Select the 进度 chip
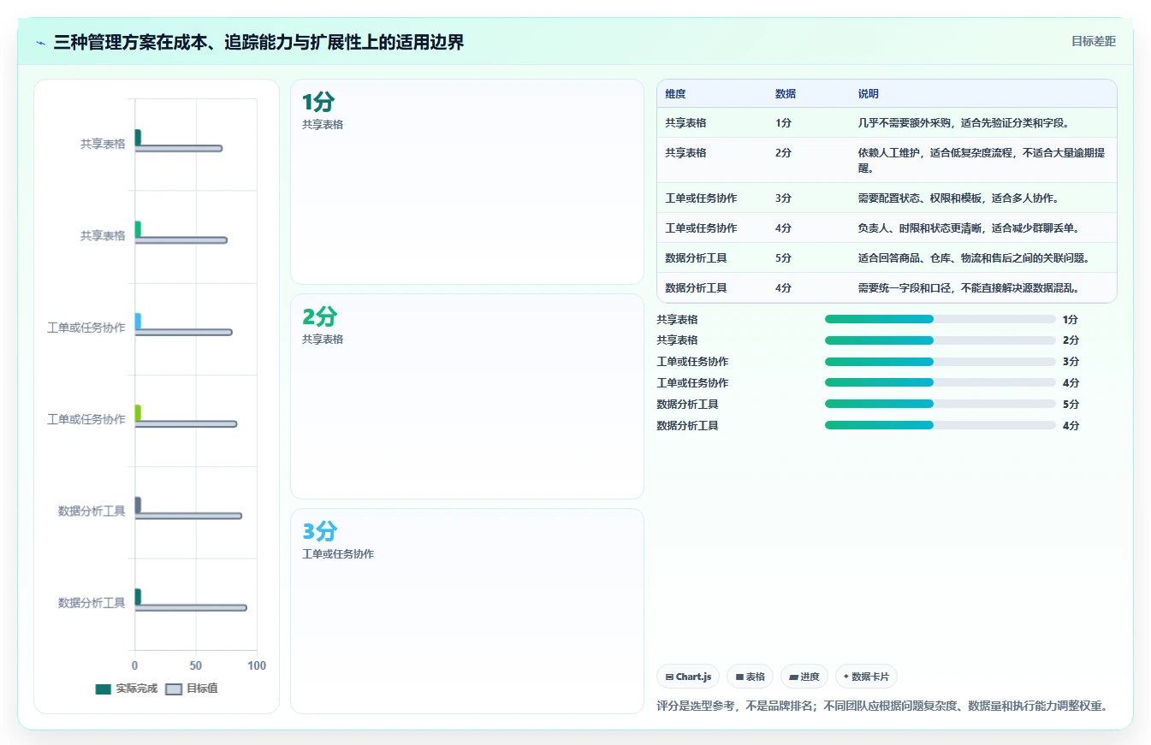Screen dimensions: 1151x745 804,677
